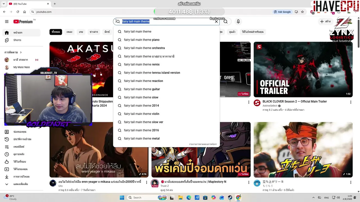The image size is (360, 202).
Task: Choose suggestion "fairy tail main theme orchestra"
Action: coord(166,48)
